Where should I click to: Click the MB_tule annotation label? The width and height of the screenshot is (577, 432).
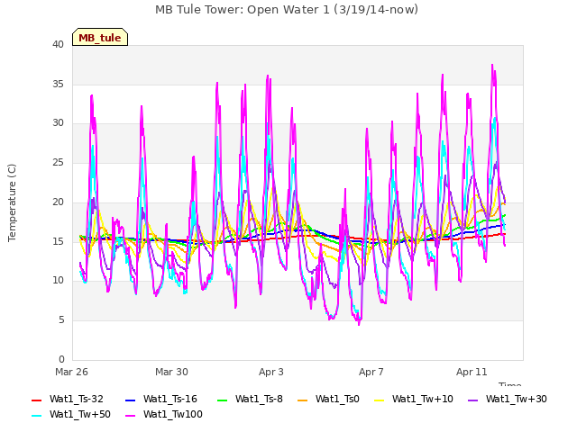pos(100,37)
